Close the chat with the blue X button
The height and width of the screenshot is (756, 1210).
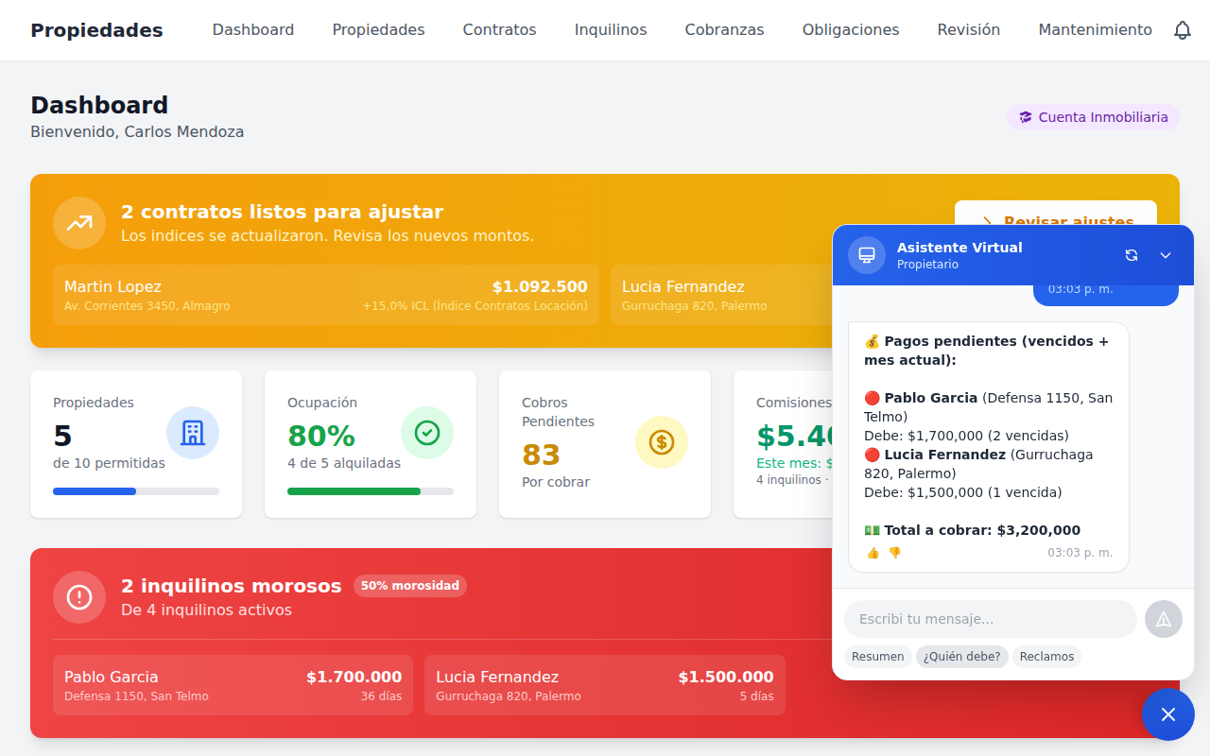coord(1167,714)
